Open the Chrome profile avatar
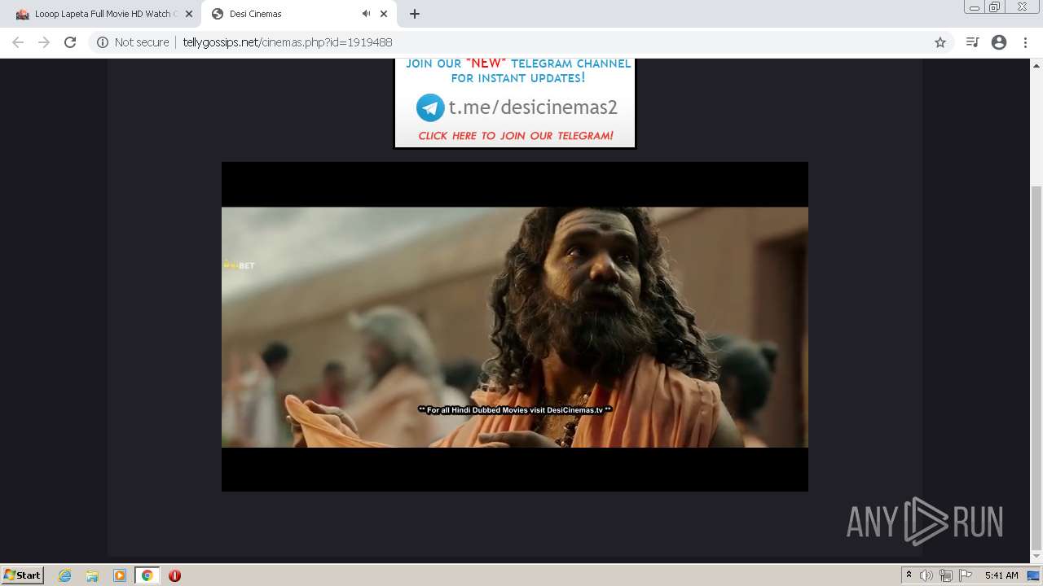Viewport: 1043px width, 586px height. tap(999, 42)
